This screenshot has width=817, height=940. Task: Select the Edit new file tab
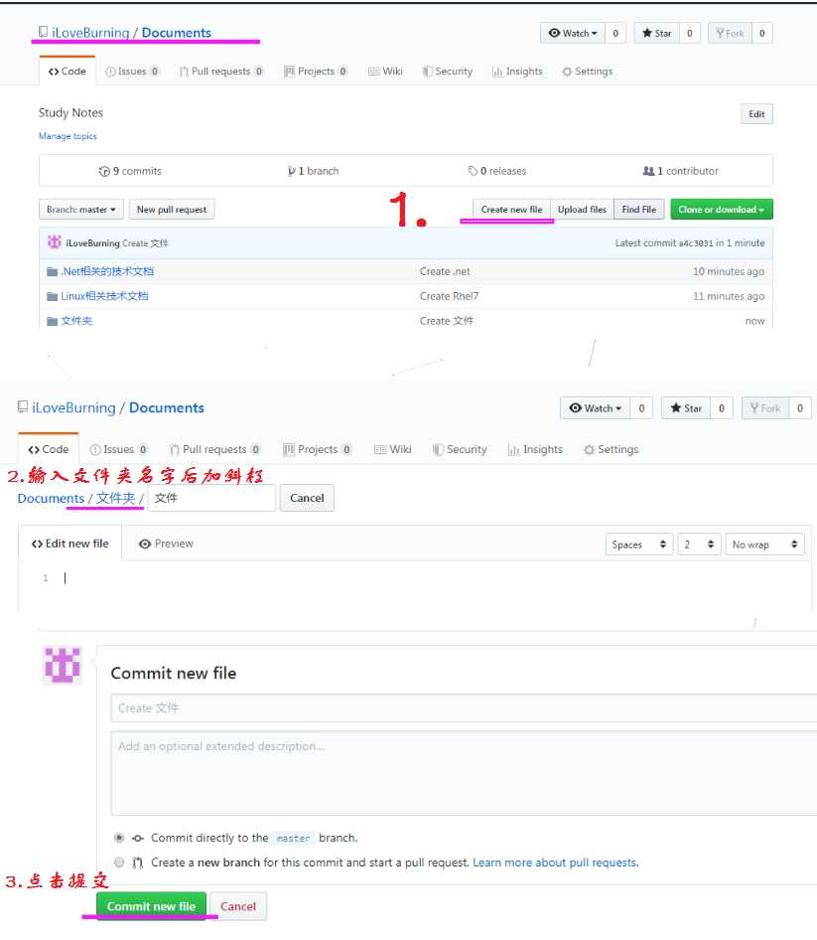70,544
